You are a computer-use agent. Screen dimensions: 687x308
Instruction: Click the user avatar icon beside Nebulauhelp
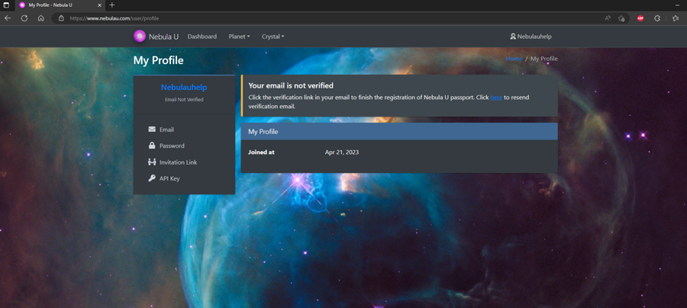pos(513,37)
